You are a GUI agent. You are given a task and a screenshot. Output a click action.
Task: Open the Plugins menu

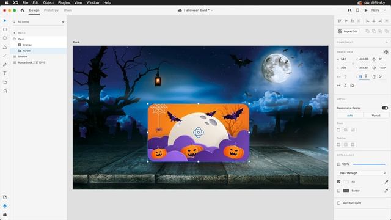[x=64, y=2]
